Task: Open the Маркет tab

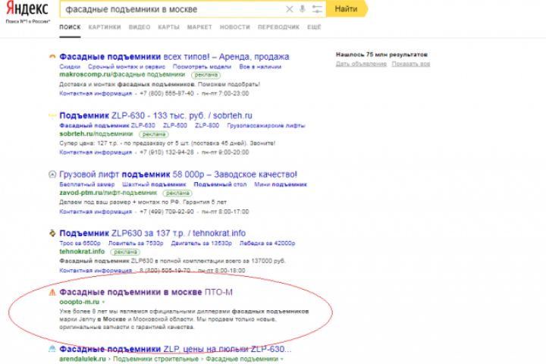Action: (199, 27)
